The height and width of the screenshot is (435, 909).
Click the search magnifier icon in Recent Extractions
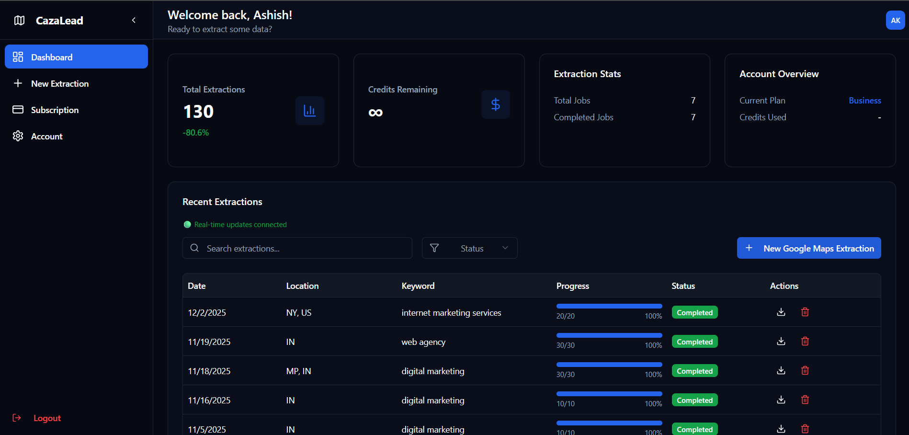pos(194,248)
